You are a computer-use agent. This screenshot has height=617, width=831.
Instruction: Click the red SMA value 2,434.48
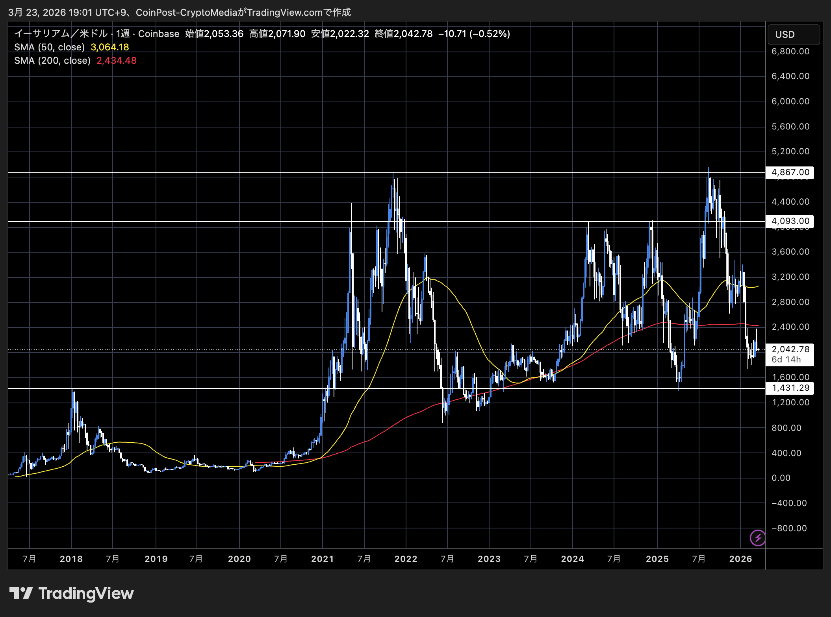click(x=117, y=61)
